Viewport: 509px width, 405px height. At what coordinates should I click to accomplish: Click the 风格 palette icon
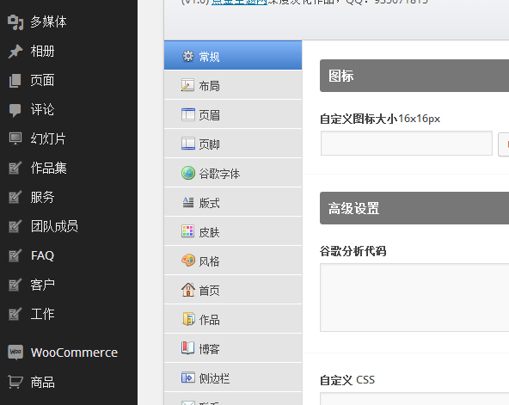(x=188, y=261)
